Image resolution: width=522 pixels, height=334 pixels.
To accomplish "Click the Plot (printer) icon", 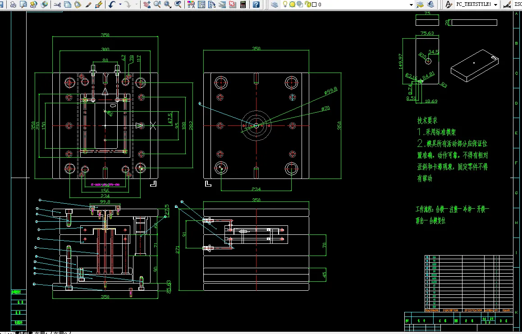I will pyautogui.click(x=13, y=5).
